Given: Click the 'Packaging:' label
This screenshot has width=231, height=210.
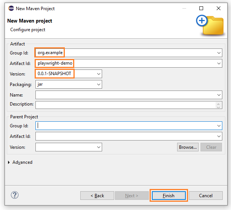Looking at the screenshot, I should tap(21, 85).
